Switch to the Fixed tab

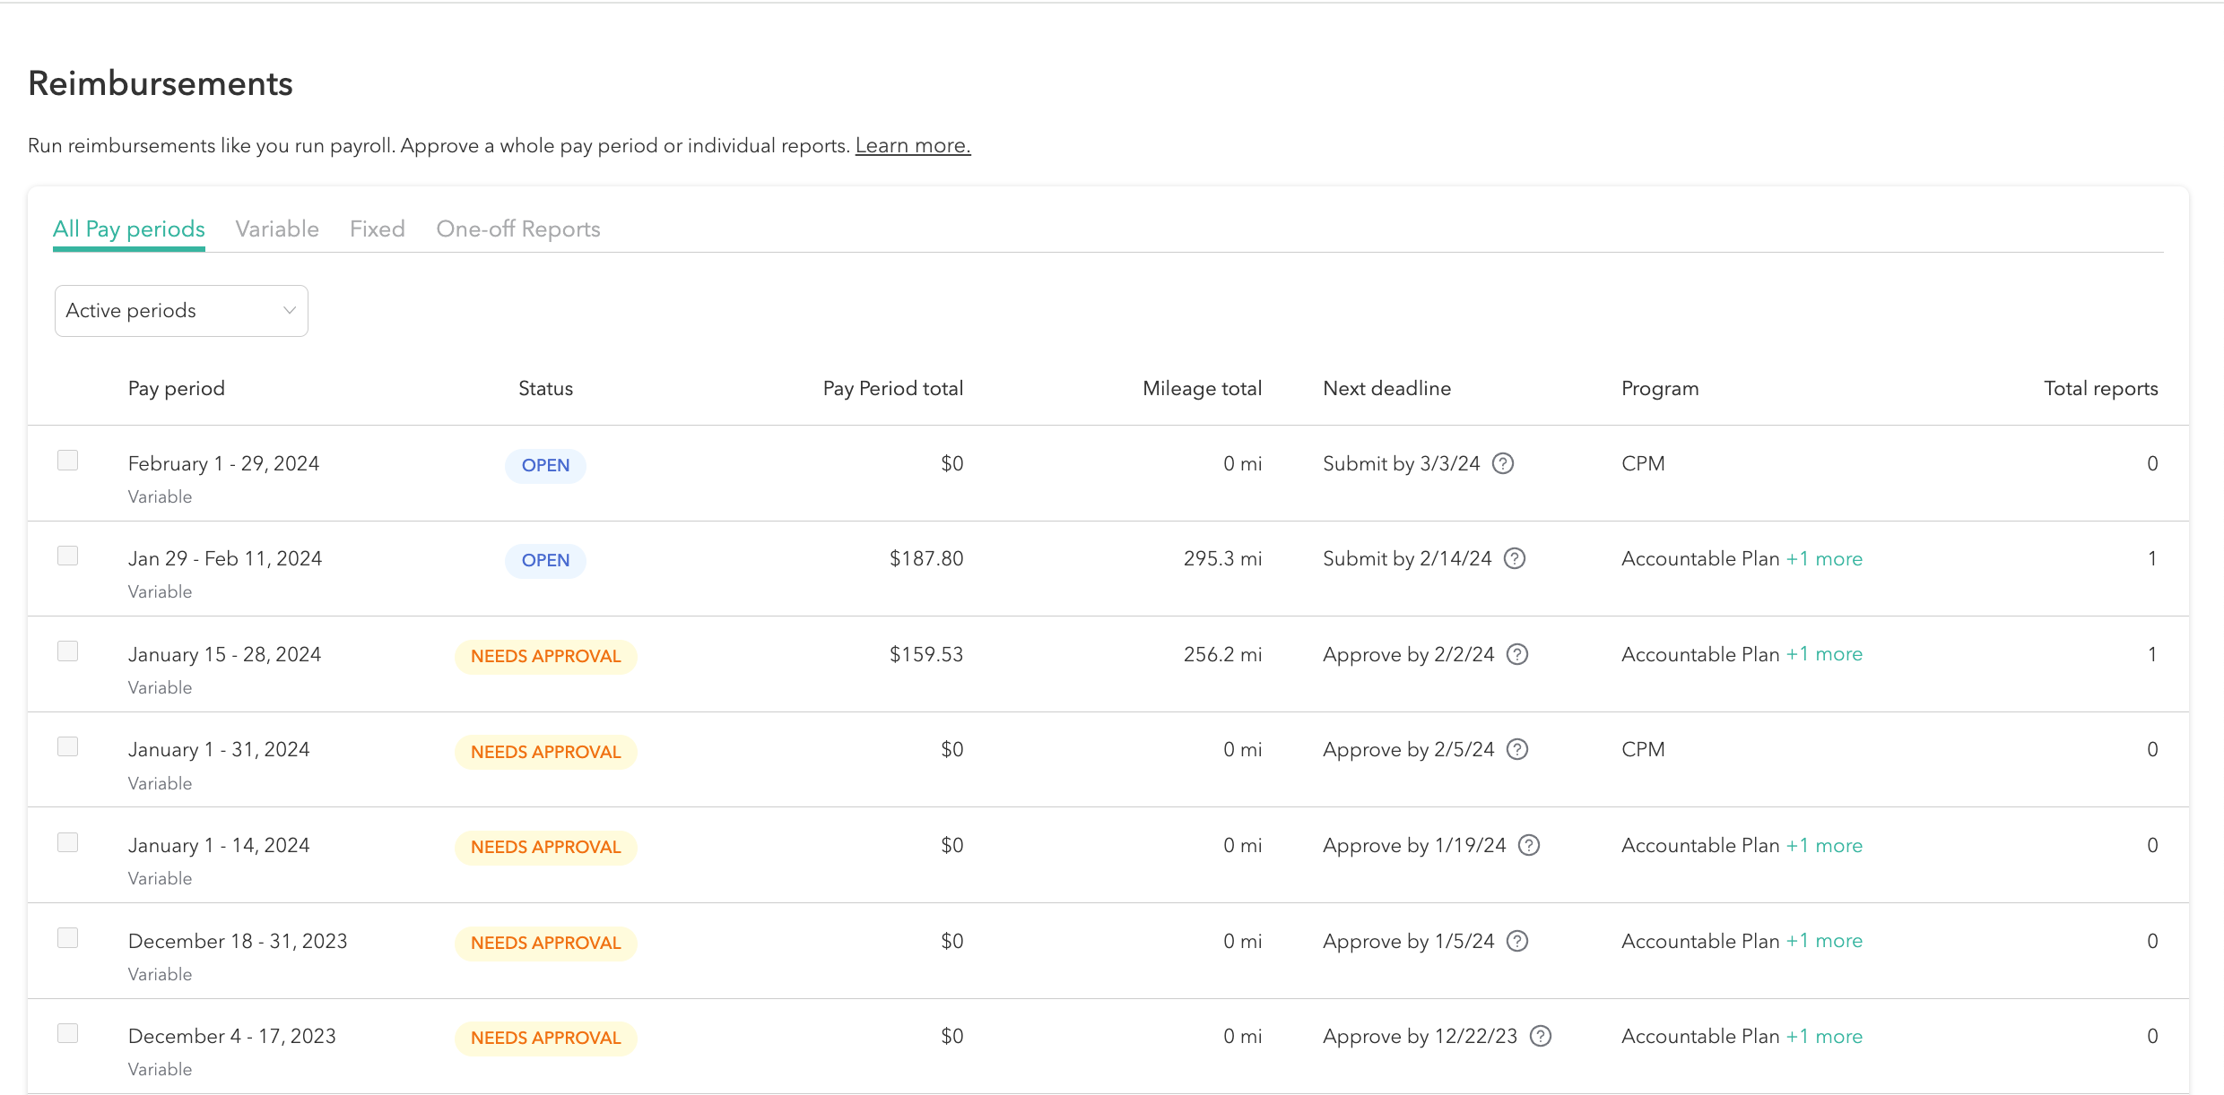tap(378, 229)
